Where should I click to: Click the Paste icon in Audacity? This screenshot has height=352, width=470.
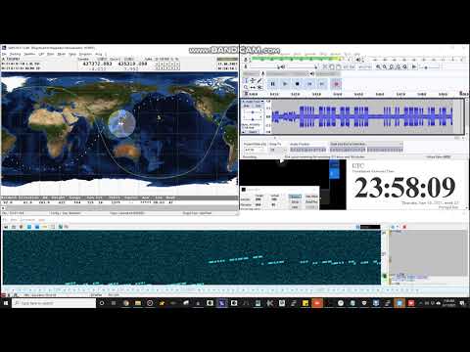[x=339, y=66]
